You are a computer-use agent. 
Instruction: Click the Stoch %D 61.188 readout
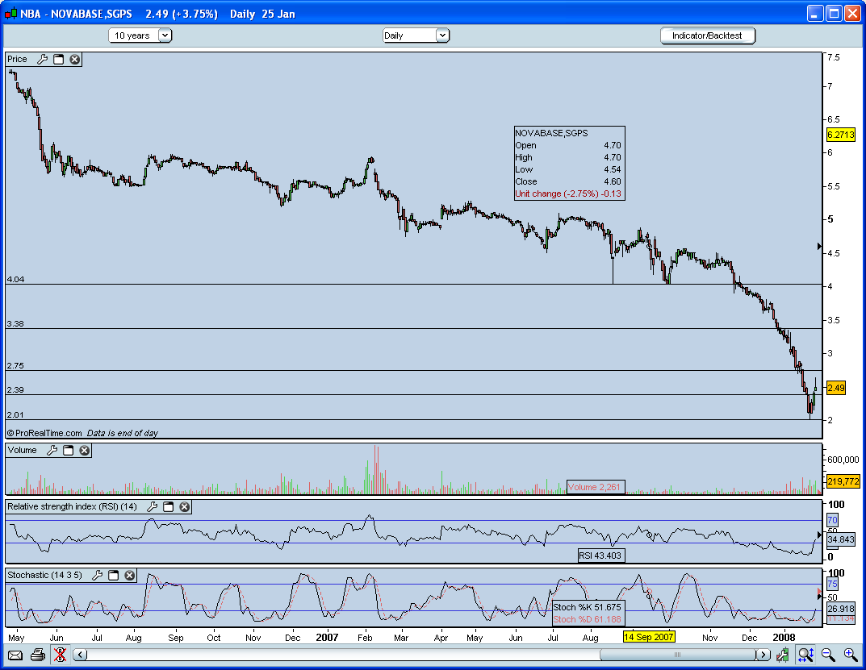[x=587, y=619]
